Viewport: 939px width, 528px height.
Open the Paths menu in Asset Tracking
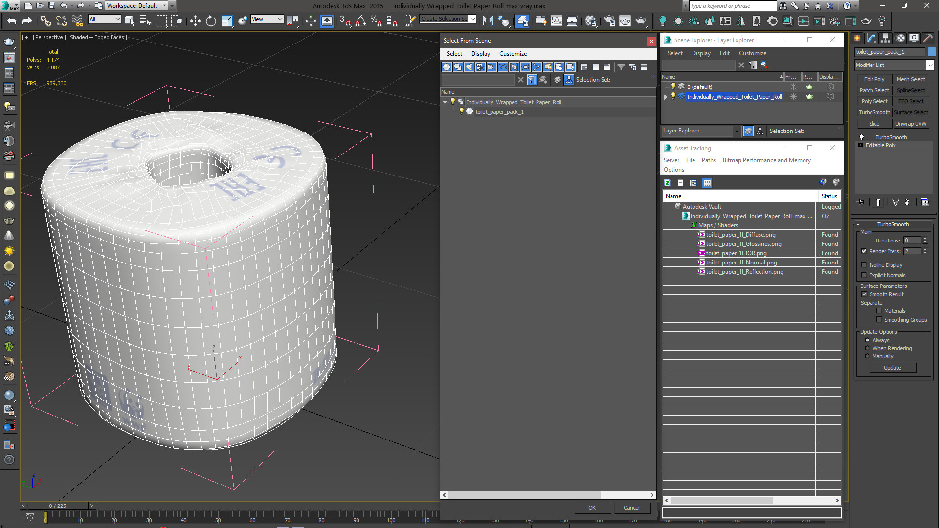708,160
